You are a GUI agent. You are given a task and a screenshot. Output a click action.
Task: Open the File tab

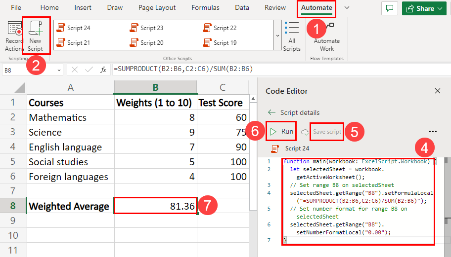[x=16, y=8]
